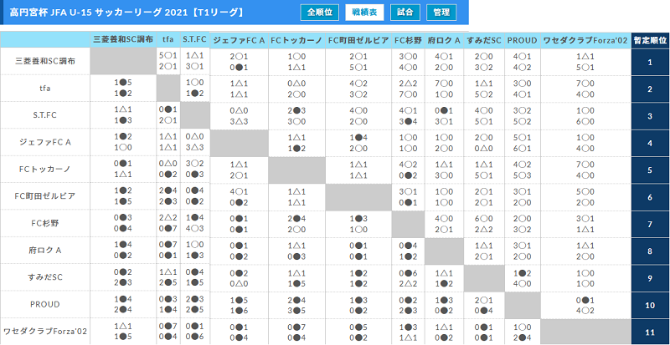Viewport: 670px width, 345px height.
Task: Select the 府ロク A row label
Action: 45,251
